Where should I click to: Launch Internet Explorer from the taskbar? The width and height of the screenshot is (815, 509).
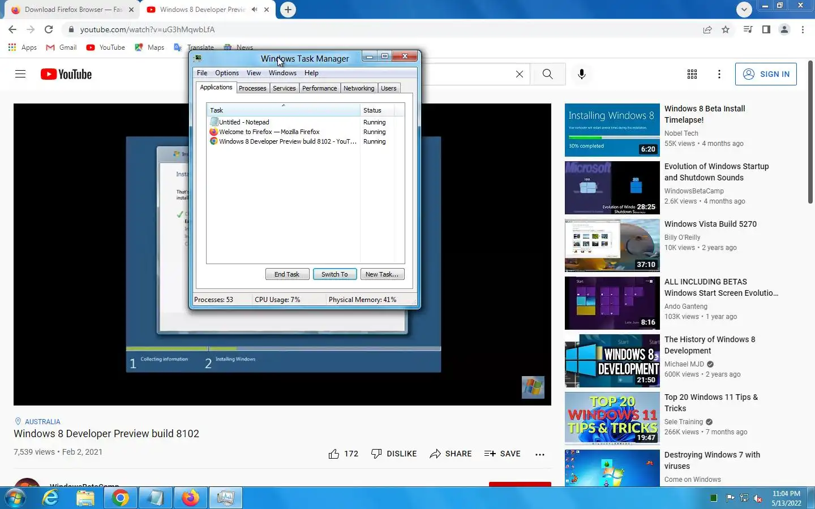pyautogui.click(x=51, y=498)
